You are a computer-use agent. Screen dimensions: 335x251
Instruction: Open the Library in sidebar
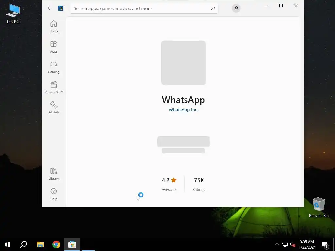tap(54, 174)
